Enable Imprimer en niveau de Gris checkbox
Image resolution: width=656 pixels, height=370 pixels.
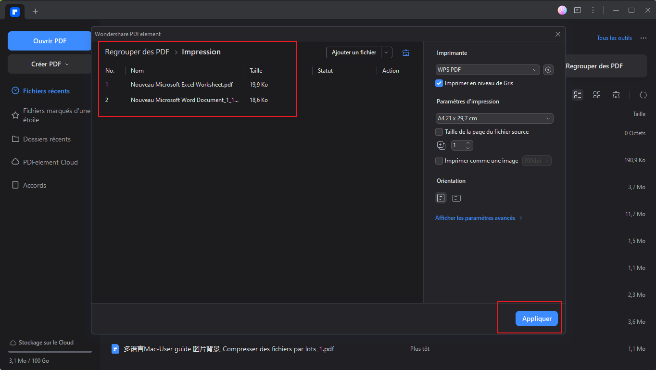[x=439, y=83]
